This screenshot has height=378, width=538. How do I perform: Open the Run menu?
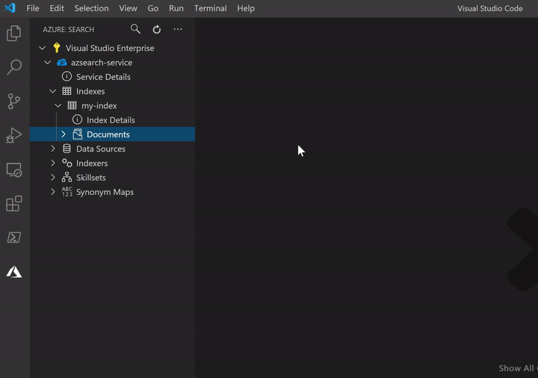point(176,8)
